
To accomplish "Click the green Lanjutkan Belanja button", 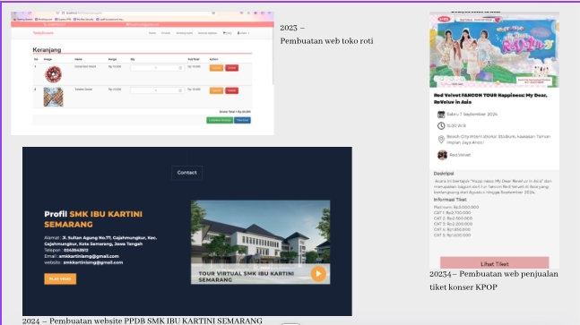I will point(220,120).
